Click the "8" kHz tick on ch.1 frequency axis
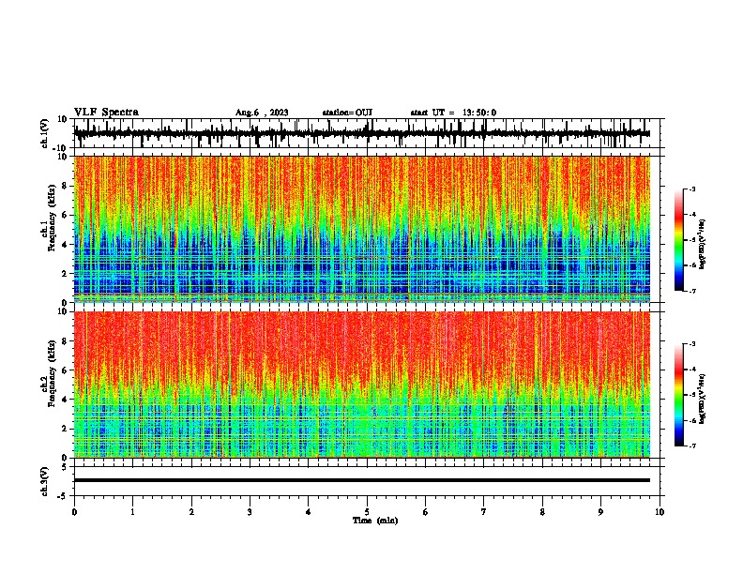The height and width of the screenshot is (574, 743). (65, 186)
